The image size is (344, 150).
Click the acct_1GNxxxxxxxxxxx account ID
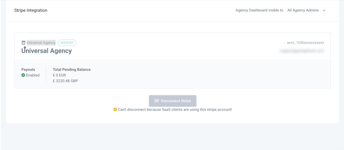(x=305, y=43)
